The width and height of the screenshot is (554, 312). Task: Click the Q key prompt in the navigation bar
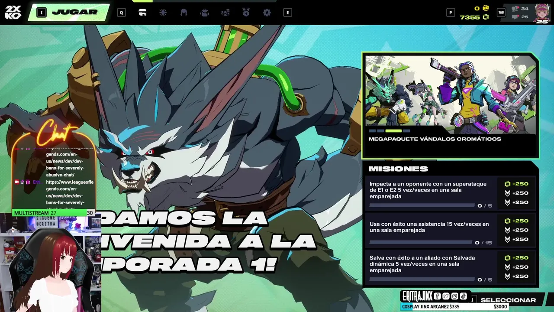(122, 13)
